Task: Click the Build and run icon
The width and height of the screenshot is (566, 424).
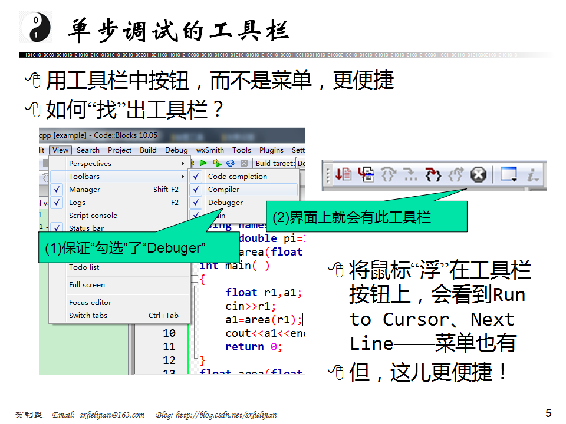Action: coord(217,163)
